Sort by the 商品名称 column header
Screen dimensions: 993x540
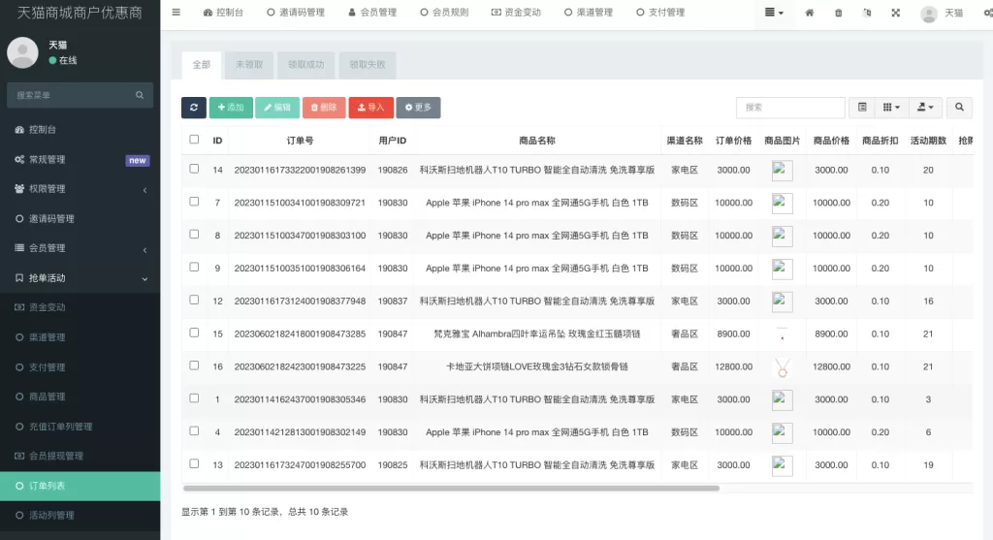[x=537, y=141]
